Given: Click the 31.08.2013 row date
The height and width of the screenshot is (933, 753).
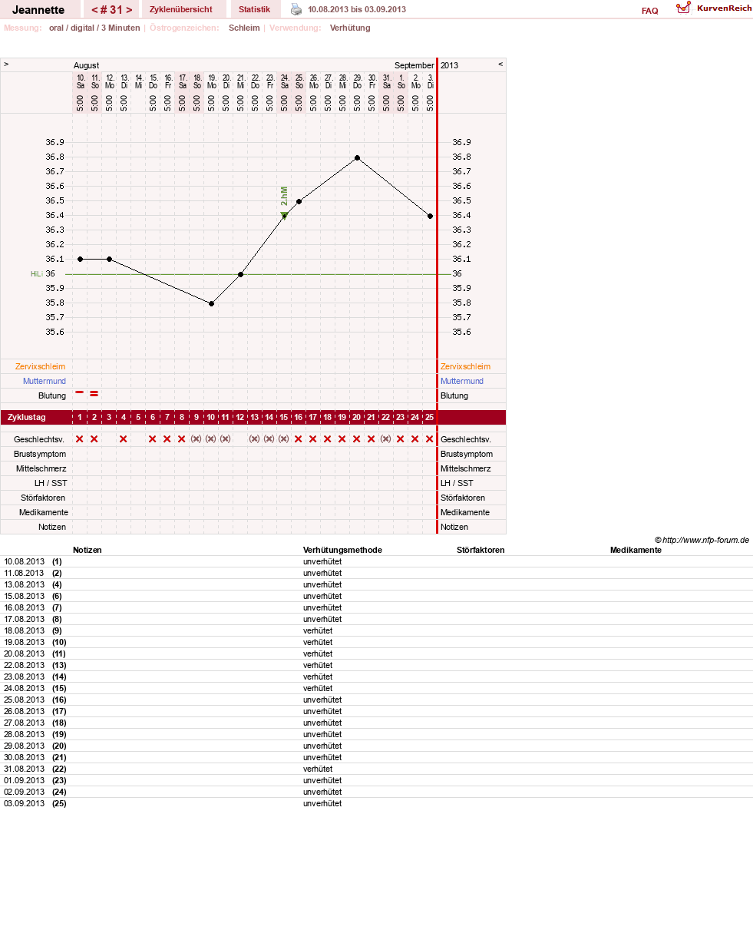Looking at the screenshot, I should 25,769.
